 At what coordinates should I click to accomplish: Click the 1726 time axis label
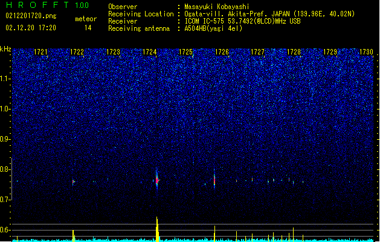[222, 51]
